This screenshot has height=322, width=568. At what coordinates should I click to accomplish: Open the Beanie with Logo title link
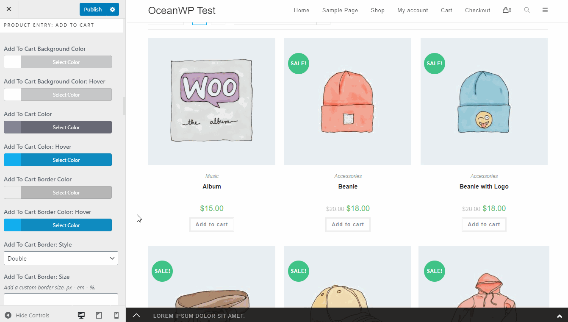click(x=484, y=186)
